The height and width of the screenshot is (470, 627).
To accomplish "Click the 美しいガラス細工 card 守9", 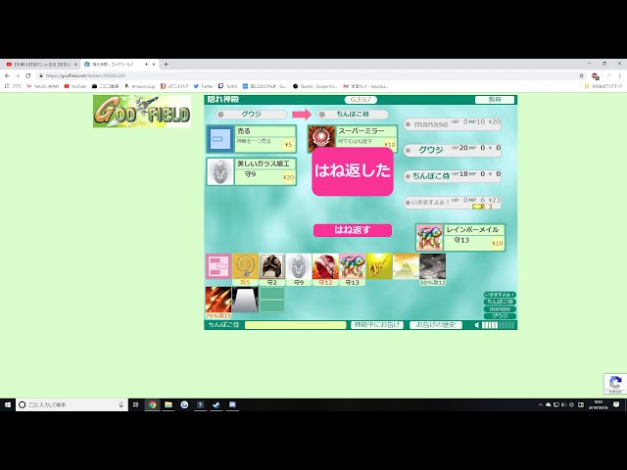I will [x=251, y=171].
